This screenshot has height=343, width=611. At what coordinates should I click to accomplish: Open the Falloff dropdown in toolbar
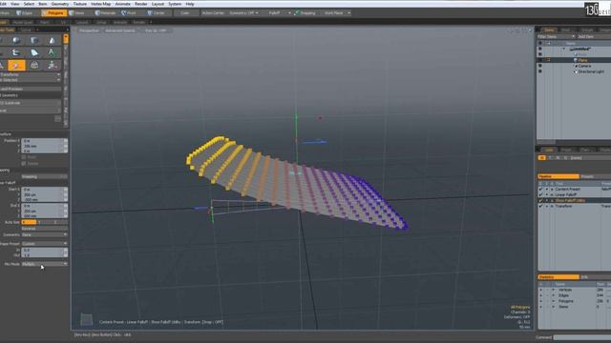280,12
